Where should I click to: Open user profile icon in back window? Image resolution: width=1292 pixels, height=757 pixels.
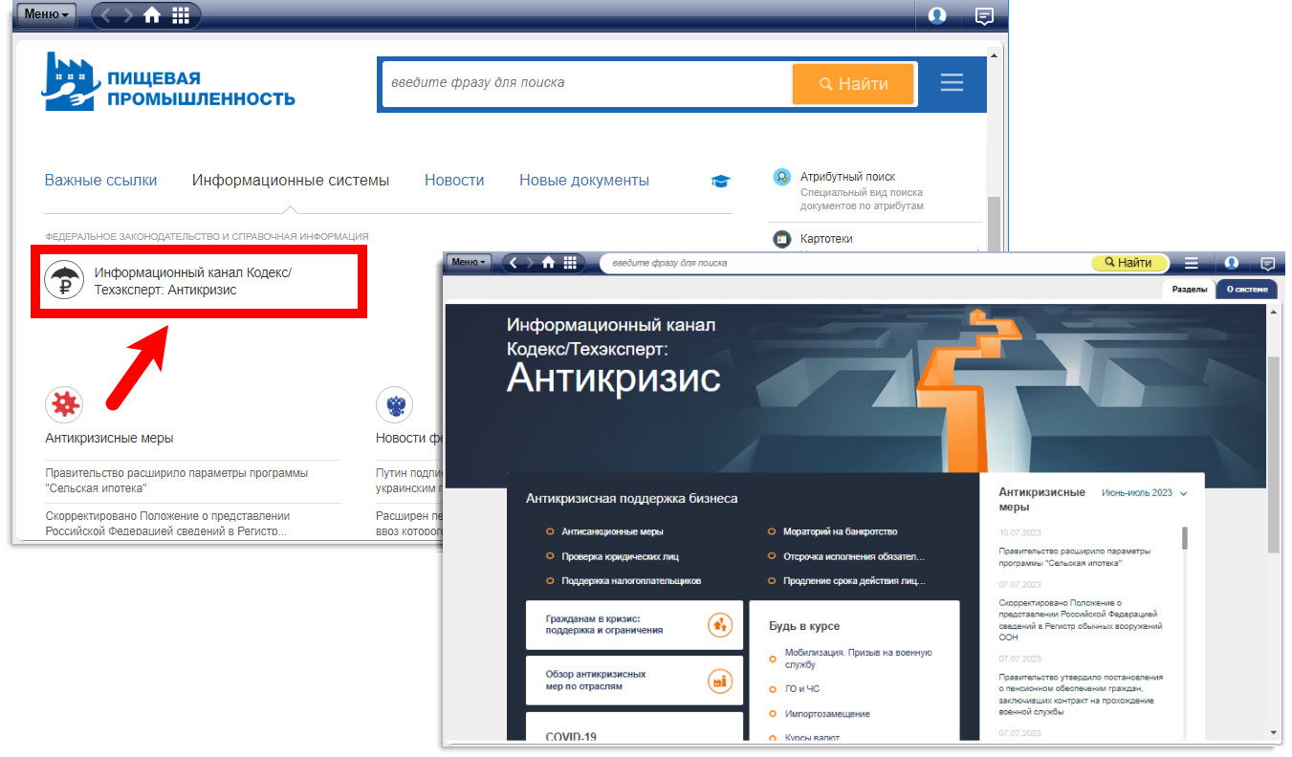(937, 15)
